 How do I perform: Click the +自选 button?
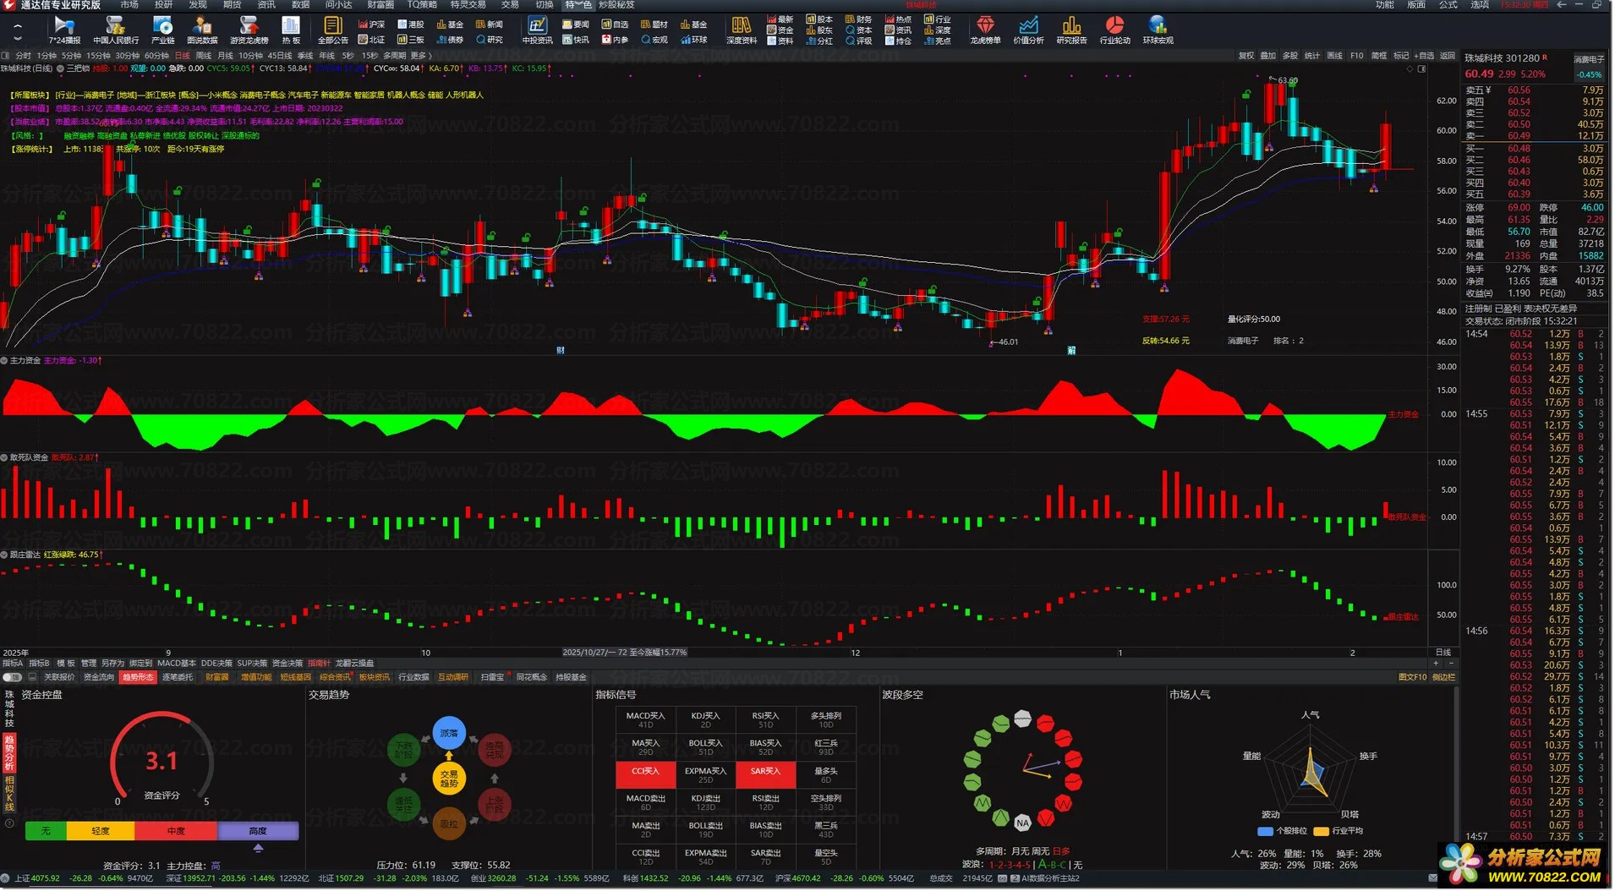click(x=1425, y=56)
